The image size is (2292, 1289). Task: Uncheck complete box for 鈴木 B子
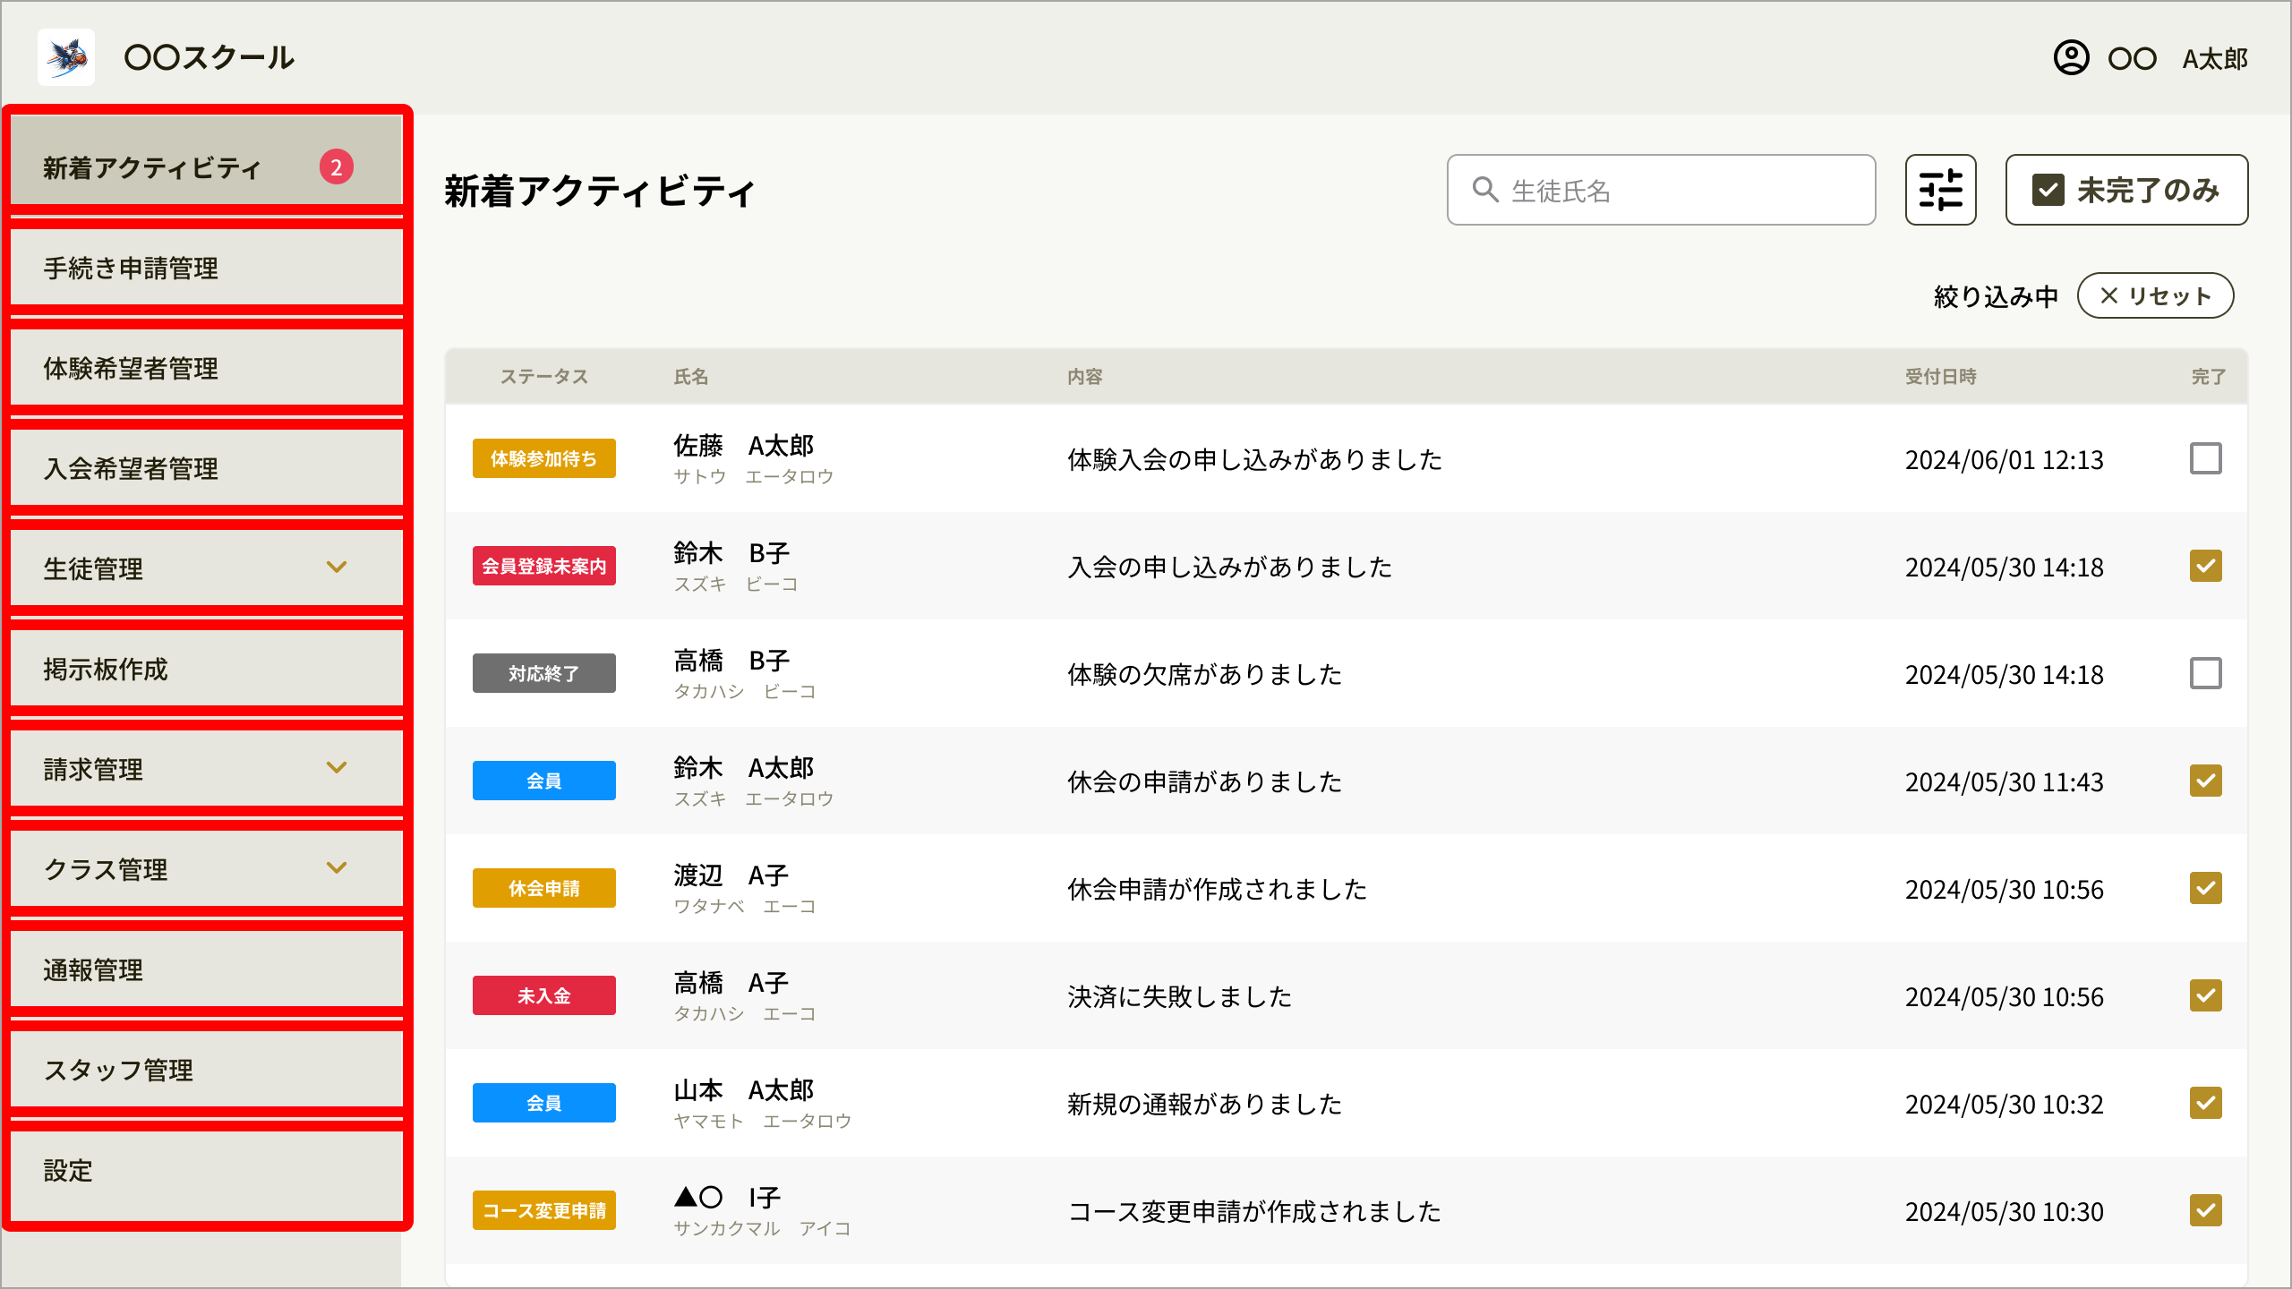(x=2205, y=566)
